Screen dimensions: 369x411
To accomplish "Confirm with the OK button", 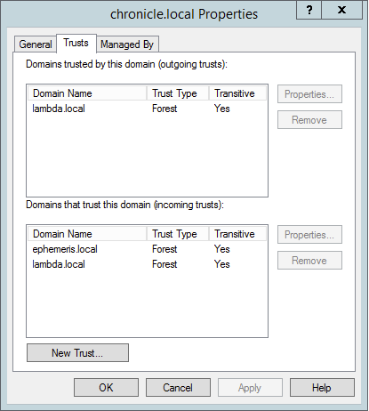I will click(106, 388).
